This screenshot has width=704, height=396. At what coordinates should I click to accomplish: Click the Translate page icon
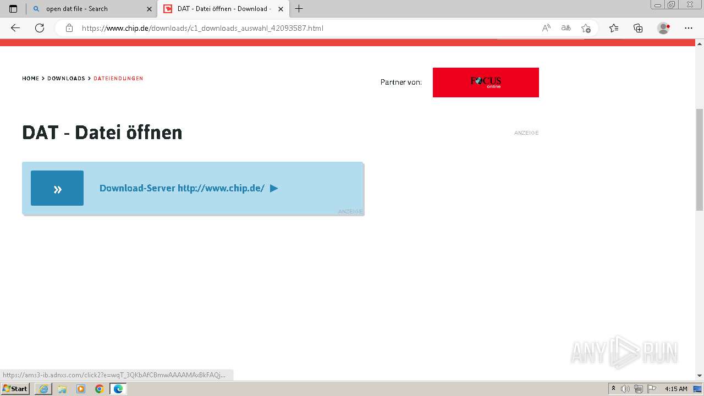point(566,28)
